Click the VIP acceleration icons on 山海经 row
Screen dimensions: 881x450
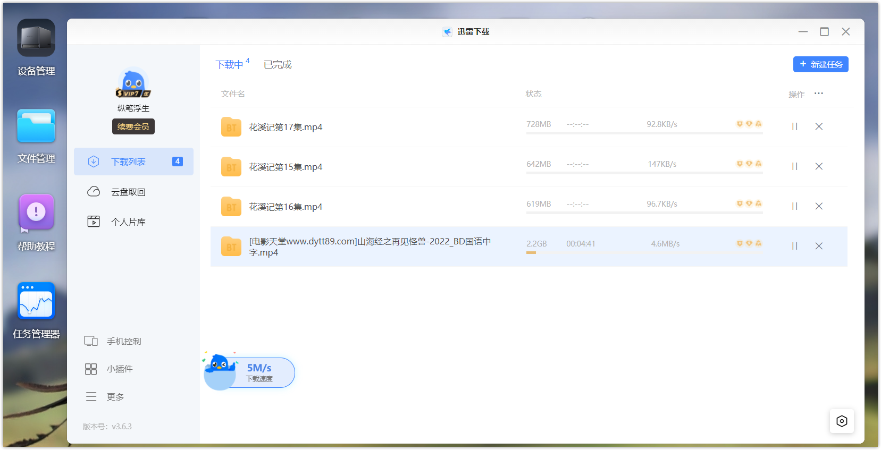(x=749, y=243)
